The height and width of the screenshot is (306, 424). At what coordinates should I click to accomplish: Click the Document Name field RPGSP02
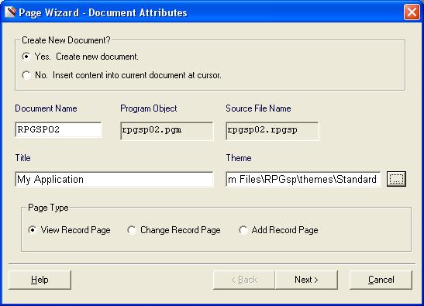coord(58,130)
